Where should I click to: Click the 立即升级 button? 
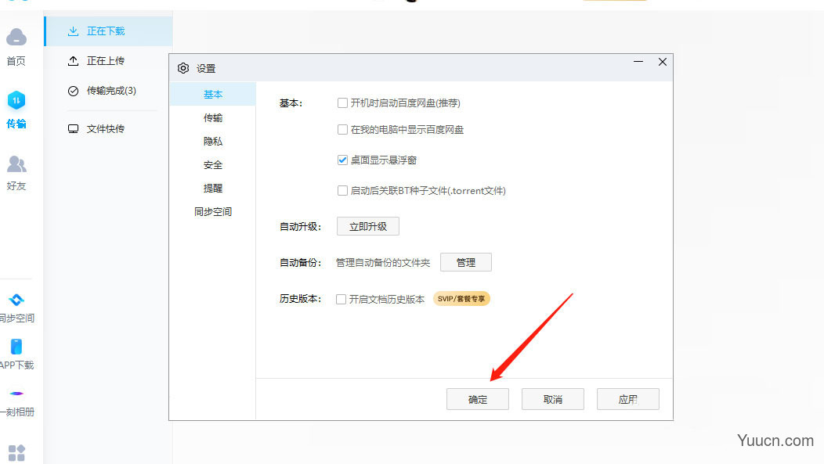click(x=368, y=226)
